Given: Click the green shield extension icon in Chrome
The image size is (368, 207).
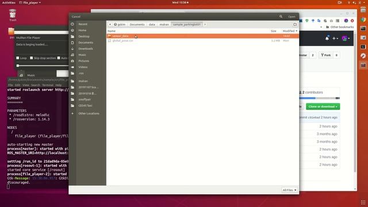Looking at the screenshot, I should (x=306, y=21).
